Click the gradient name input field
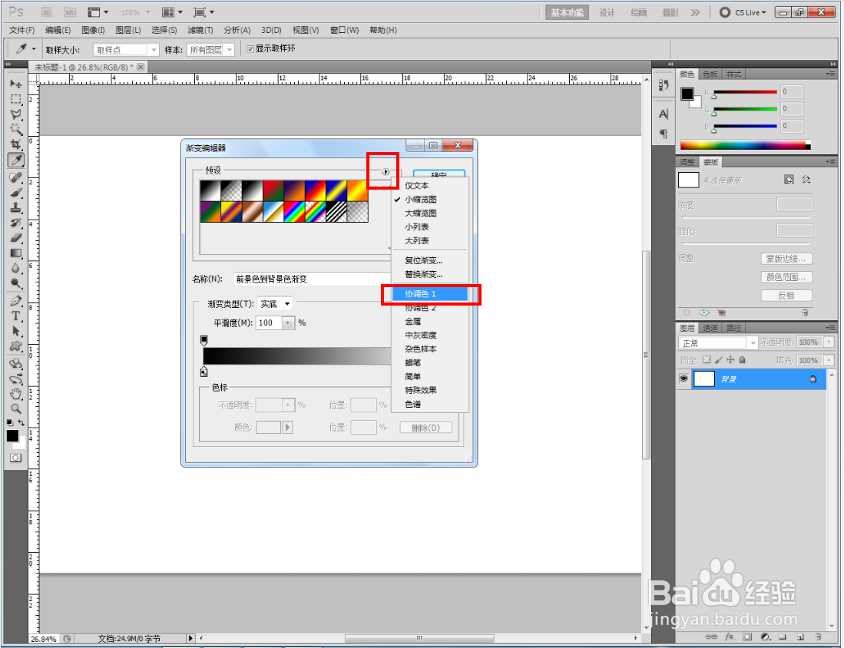Image resolution: width=844 pixels, height=648 pixels. click(x=313, y=279)
